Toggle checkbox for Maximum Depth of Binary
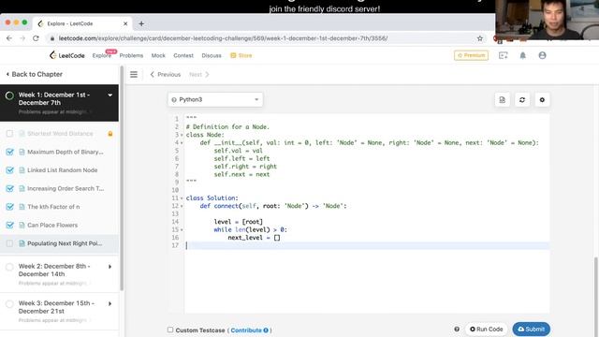 click(x=10, y=152)
